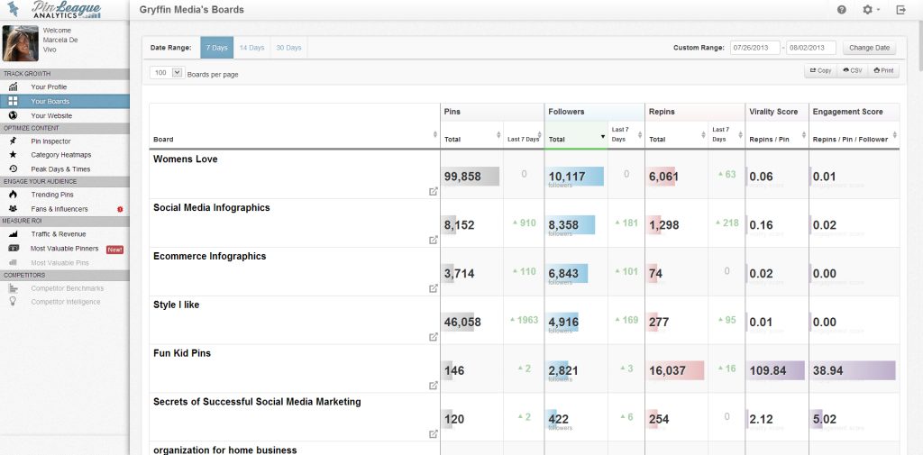
Task: Open the help question mark icon
Action: (x=842, y=10)
